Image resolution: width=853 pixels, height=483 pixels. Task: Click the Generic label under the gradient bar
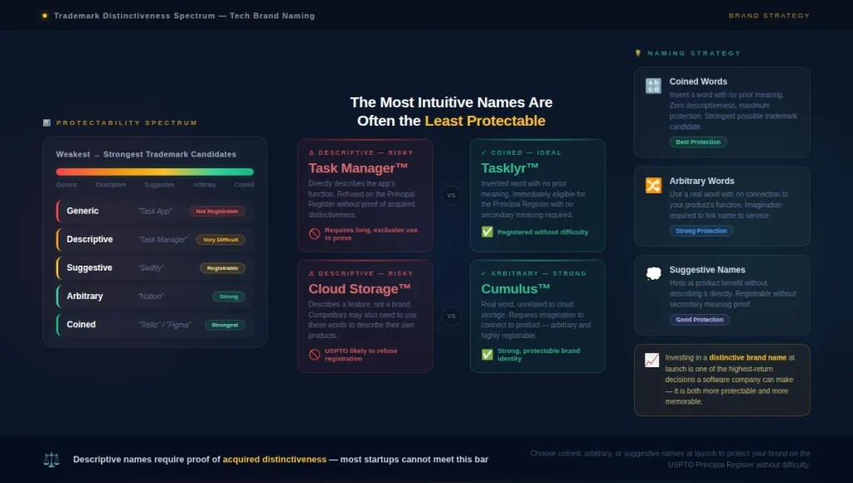[x=67, y=185]
